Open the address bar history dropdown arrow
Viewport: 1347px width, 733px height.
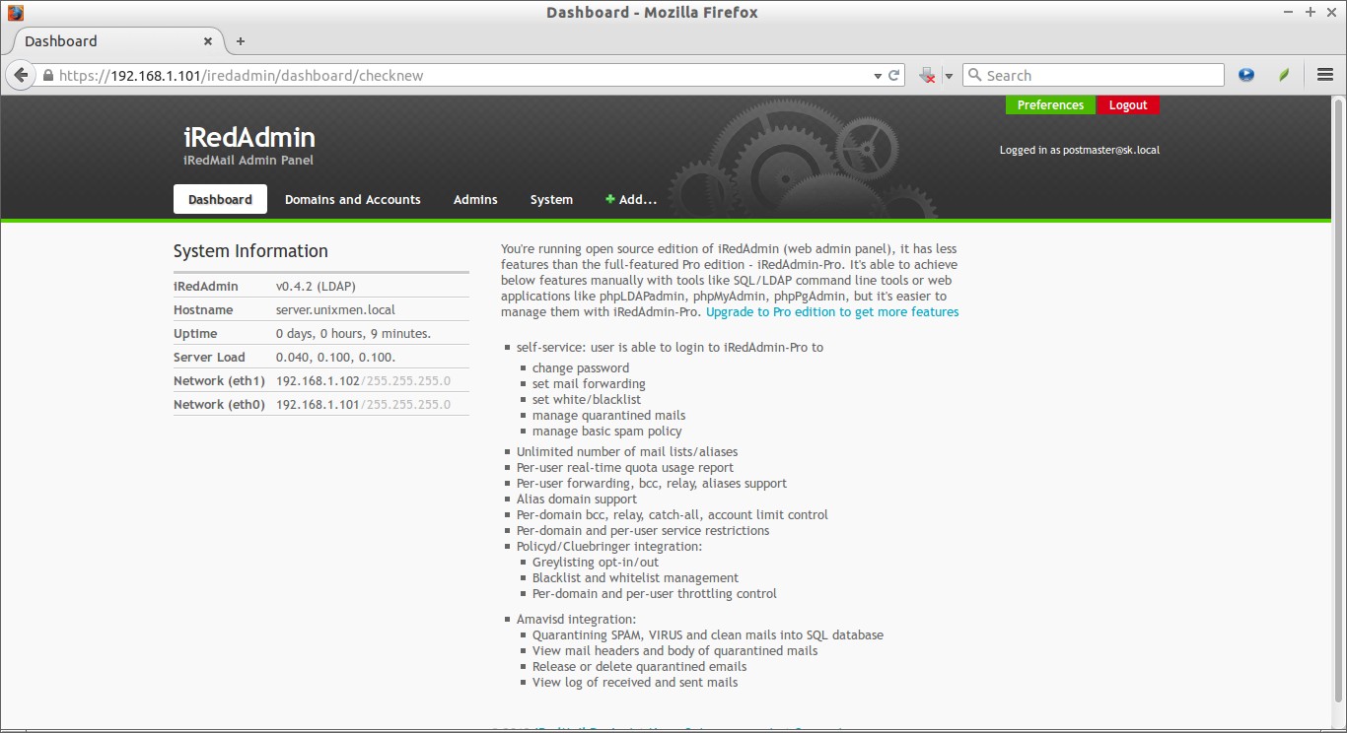pos(878,76)
